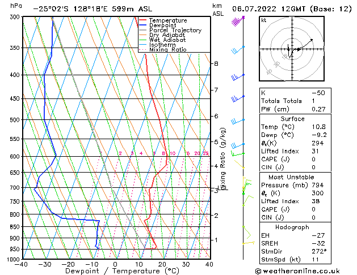This screenshot has width=357, height=275.
Task: Click the Isotherm legend label
Action: tap(162, 45)
